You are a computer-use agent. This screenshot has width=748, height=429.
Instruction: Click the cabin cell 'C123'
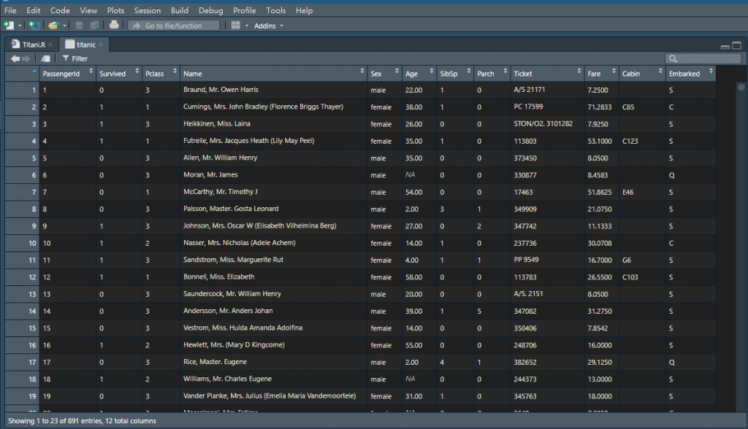coord(642,141)
